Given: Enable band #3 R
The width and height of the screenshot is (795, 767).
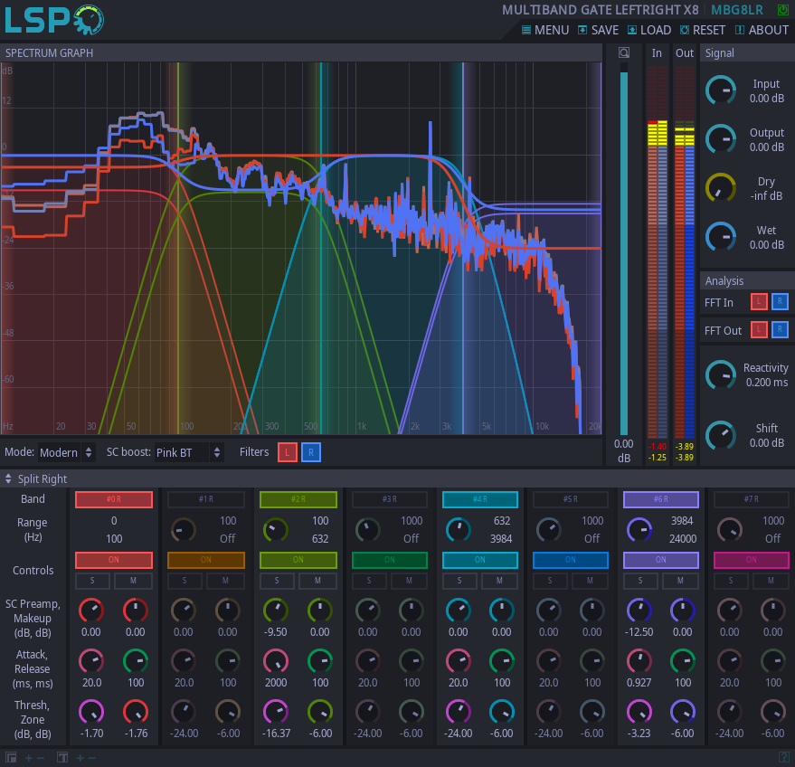Looking at the screenshot, I should point(390,499).
